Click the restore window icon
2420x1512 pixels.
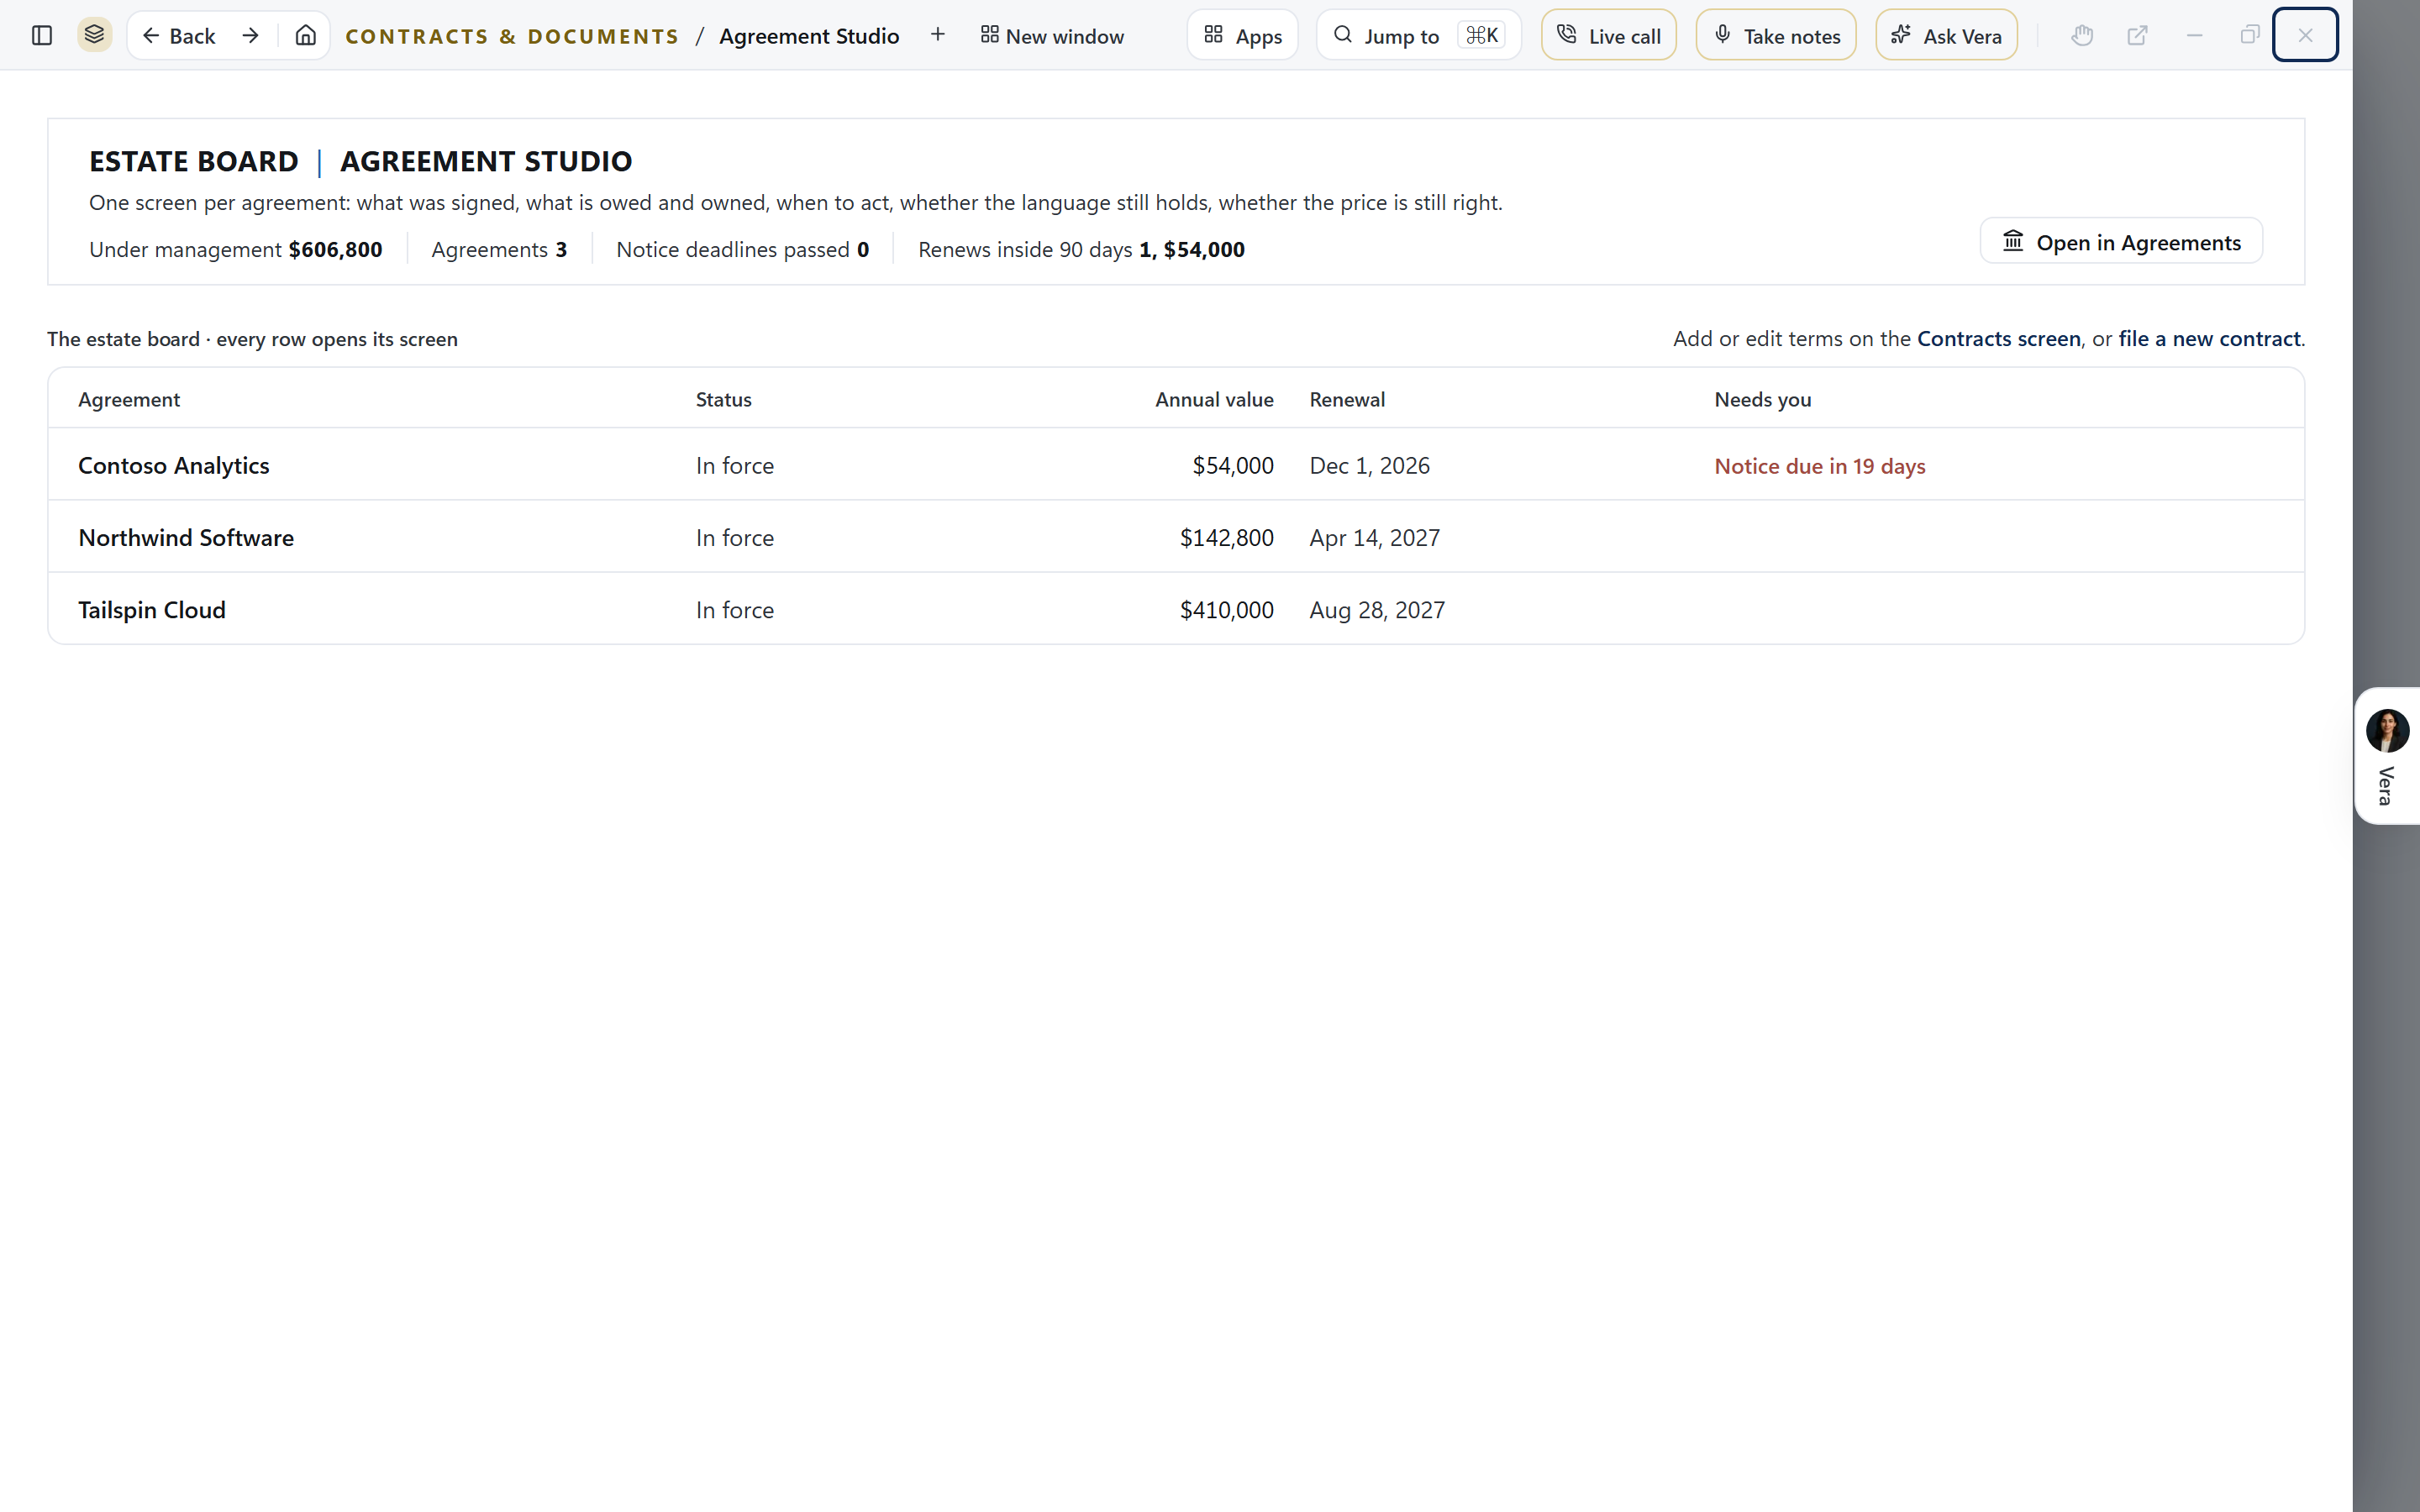[2249, 35]
